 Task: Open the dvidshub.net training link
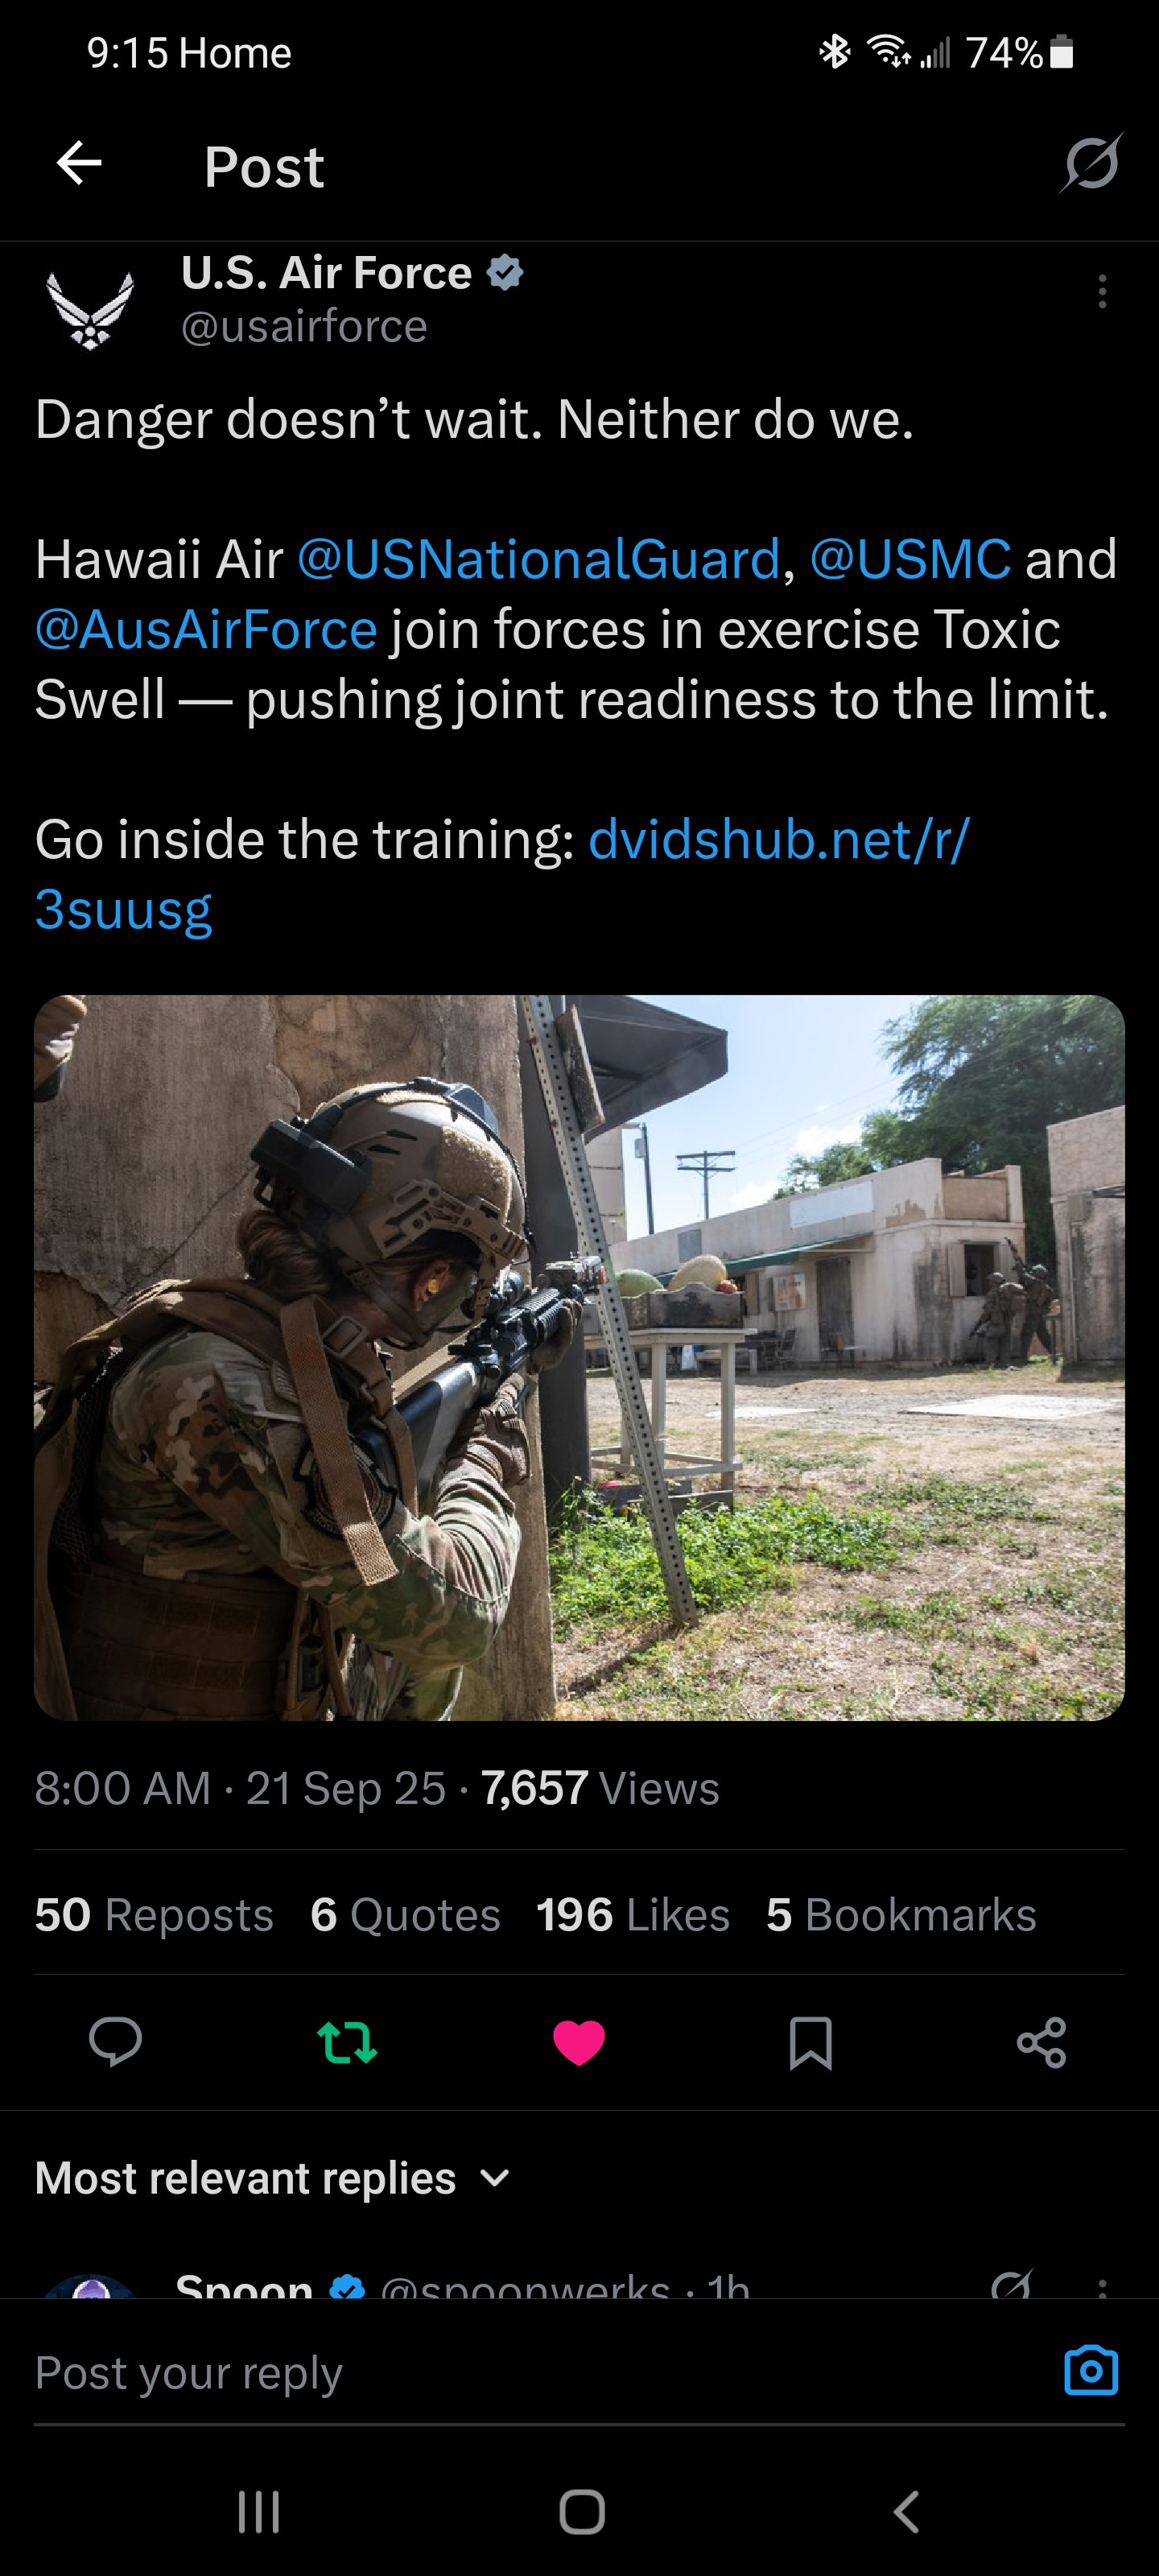[x=502, y=873]
